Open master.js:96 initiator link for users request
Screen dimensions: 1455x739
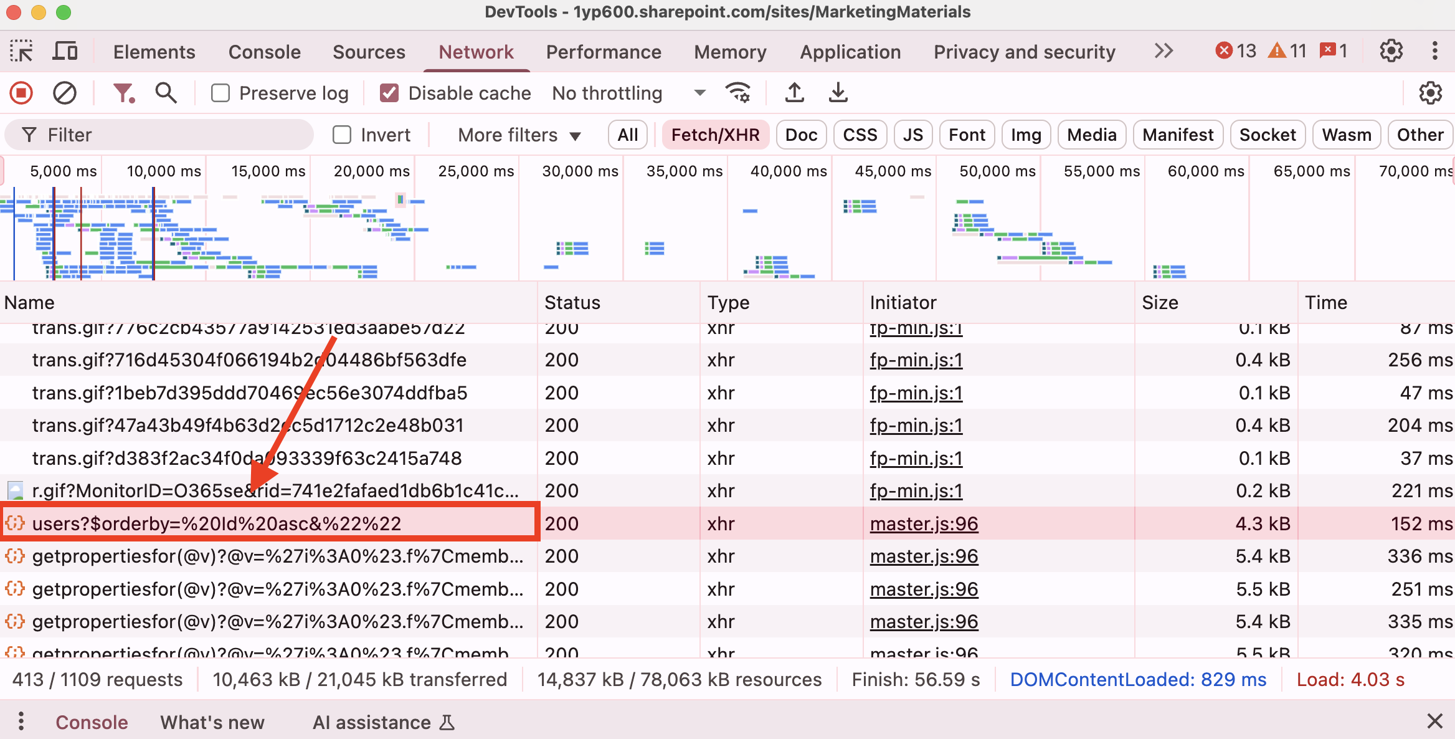click(924, 524)
